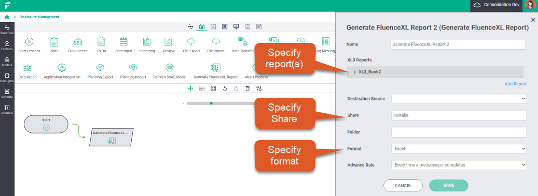Pick the Note activity icon
This screenshot has height=196, width=538.
54,42
